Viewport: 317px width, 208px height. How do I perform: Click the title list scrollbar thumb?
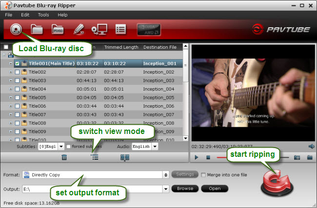185,65
